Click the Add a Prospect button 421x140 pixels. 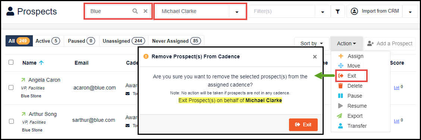pos(390,43)
